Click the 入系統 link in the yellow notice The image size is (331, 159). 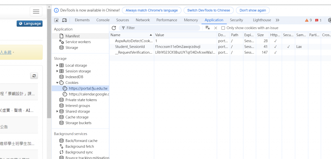[6, 53]
